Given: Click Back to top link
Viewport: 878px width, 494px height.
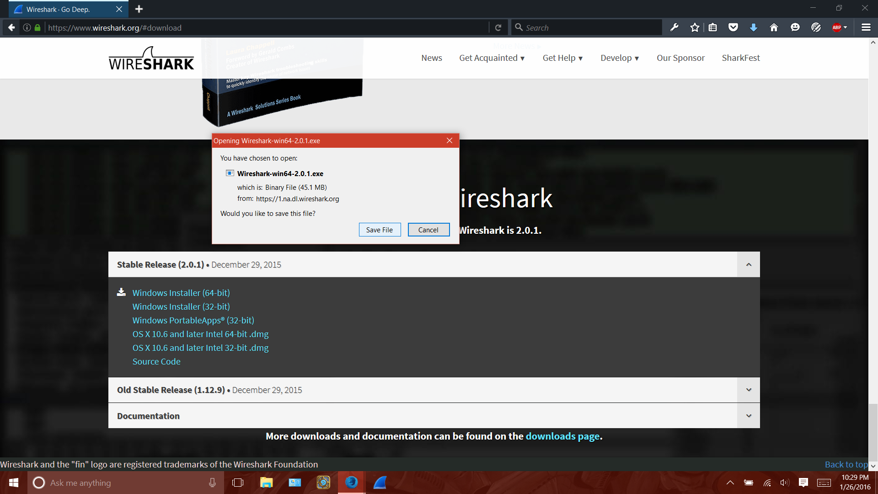Looking at the screenshot, I should [x=846, y=464].
